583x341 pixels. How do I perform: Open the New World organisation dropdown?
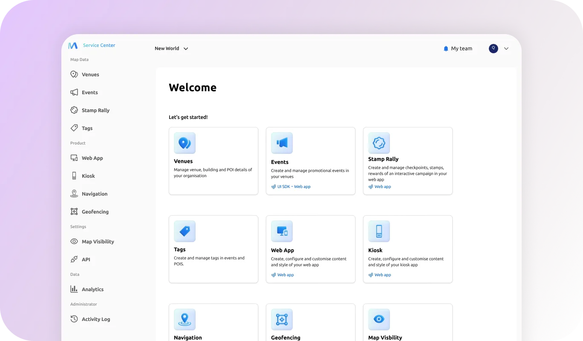(x=171, y=49)
